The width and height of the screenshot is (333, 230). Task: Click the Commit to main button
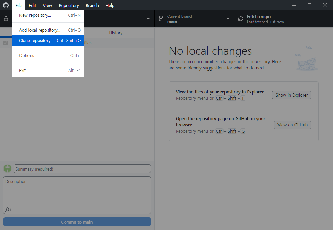(x=77, y=222)
